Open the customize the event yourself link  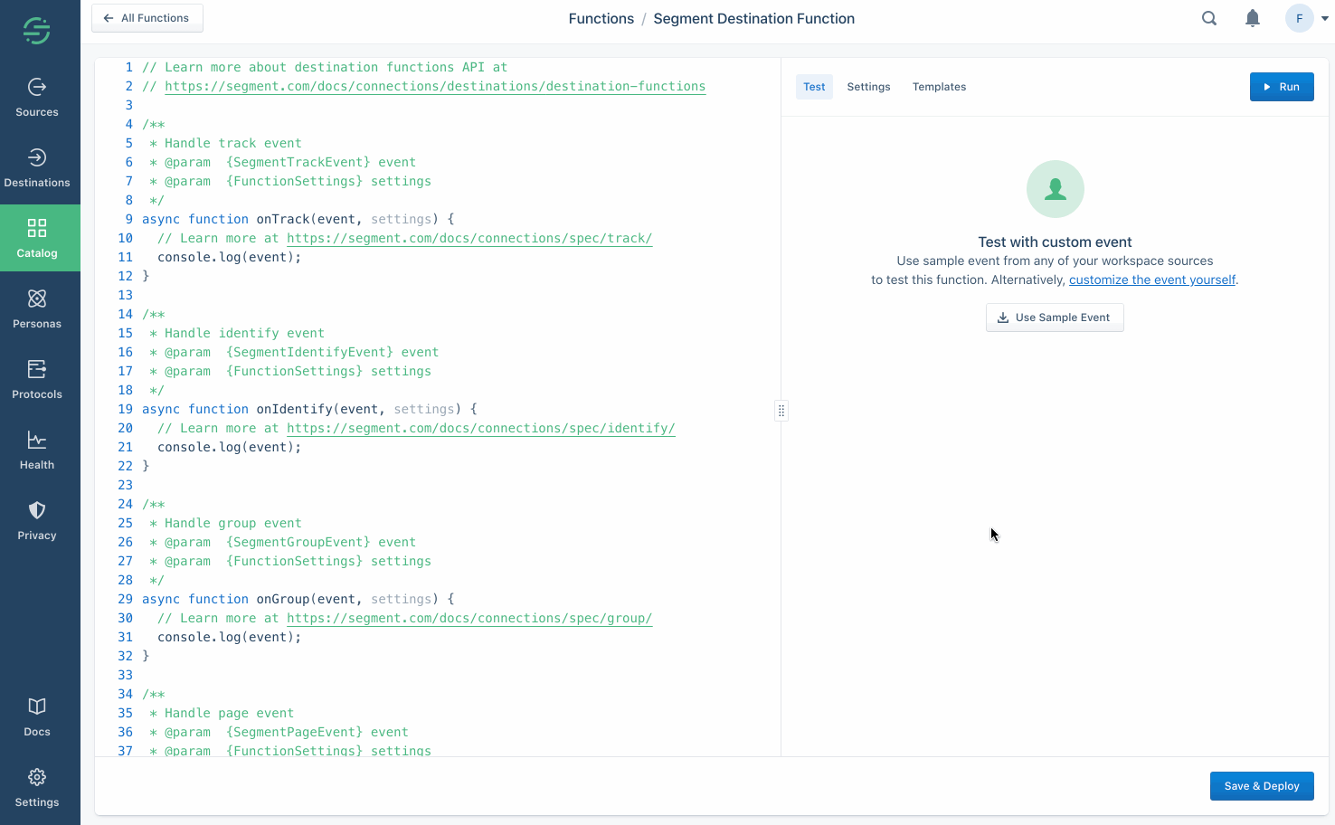point(1151,280)
